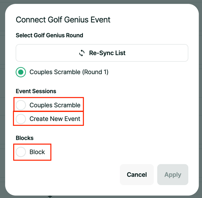Click the empty circle beside Couples Scramble session
Viewport: 202px width, 198px height.
pos(21,105)
